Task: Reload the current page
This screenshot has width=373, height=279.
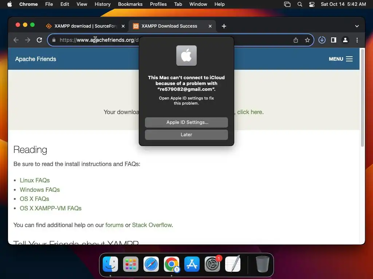Action: pyautogui.click(x=39, y=40)
